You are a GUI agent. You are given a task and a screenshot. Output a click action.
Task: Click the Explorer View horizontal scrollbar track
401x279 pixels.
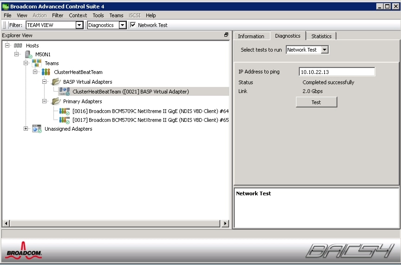click(115, 224)
